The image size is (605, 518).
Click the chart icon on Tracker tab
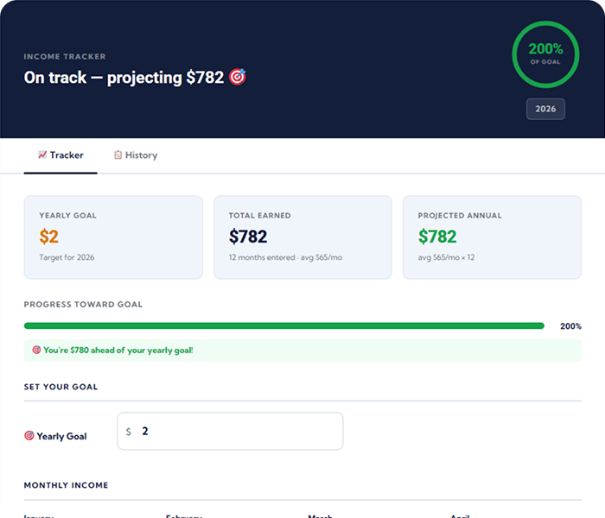click(42, 155)
